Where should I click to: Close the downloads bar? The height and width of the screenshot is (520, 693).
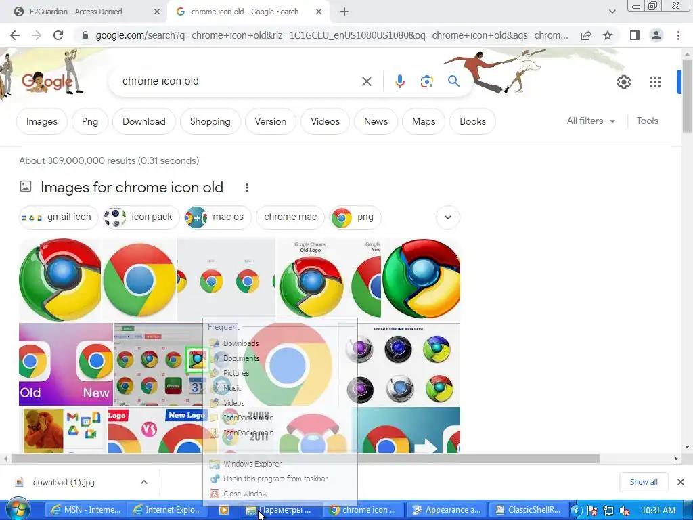[681, 482]
